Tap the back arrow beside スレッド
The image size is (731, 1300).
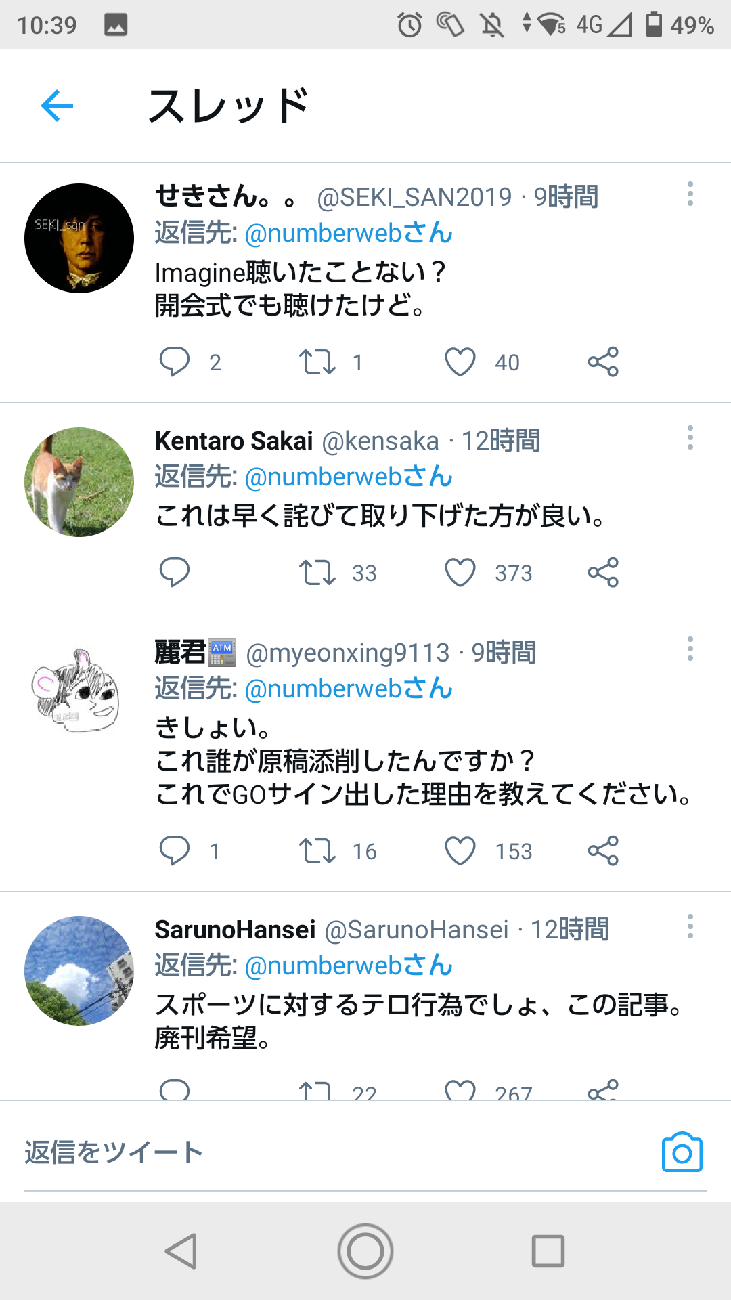pyautogui.click(x=57, y=106)
